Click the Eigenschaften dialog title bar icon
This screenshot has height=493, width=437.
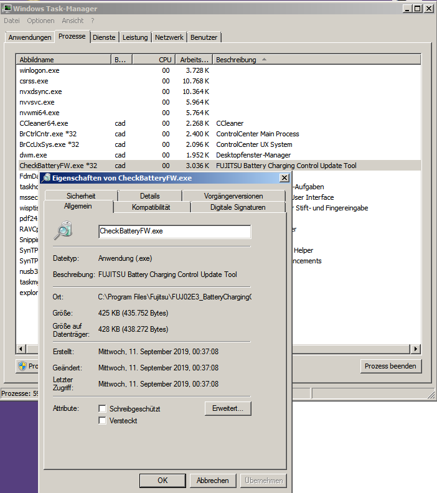[x=47, y=178]
